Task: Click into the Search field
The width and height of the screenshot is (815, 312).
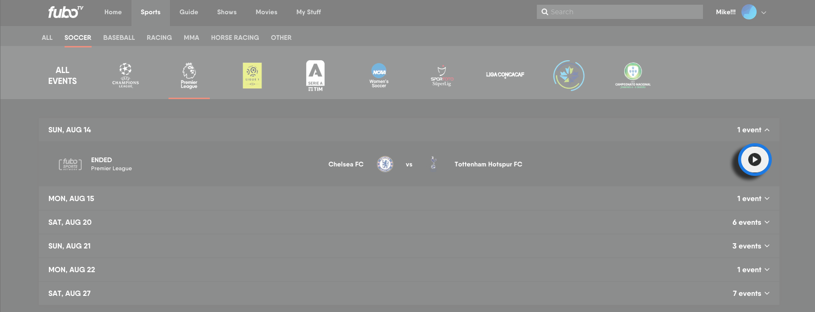Action: click(620, 12)
